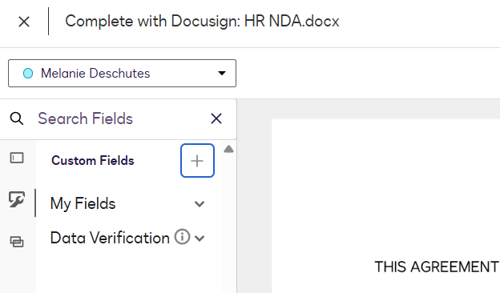Viewport: 500px width, 293px height.
Task: Clear the Search Fields box
Action: click(216, 118)
